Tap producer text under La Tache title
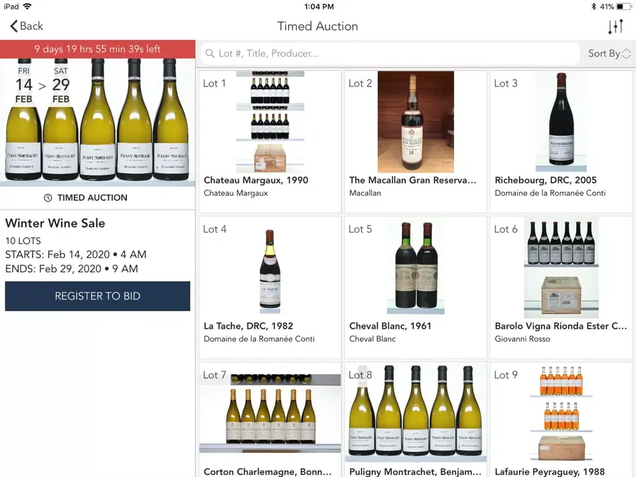The image size is (636, 477). 259,339
